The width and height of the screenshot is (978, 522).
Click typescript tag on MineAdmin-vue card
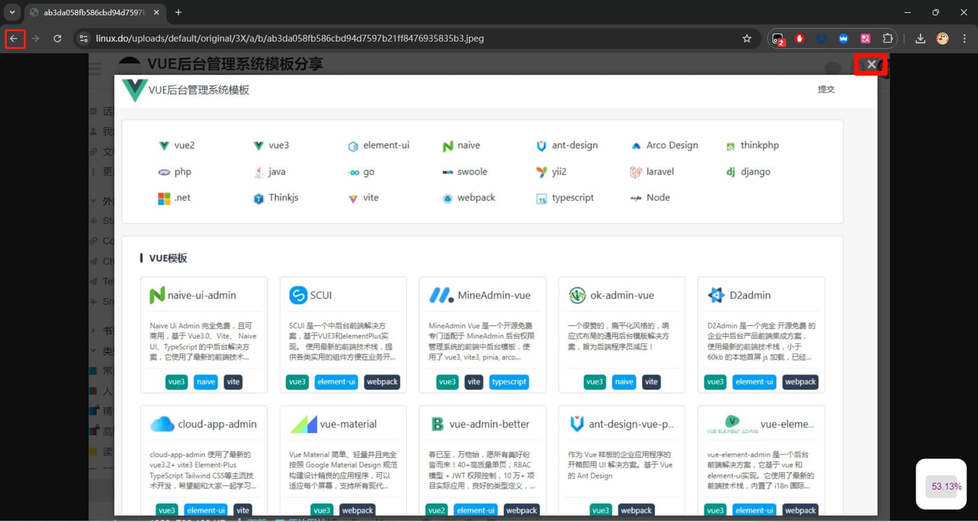click(x=509, y=382)
